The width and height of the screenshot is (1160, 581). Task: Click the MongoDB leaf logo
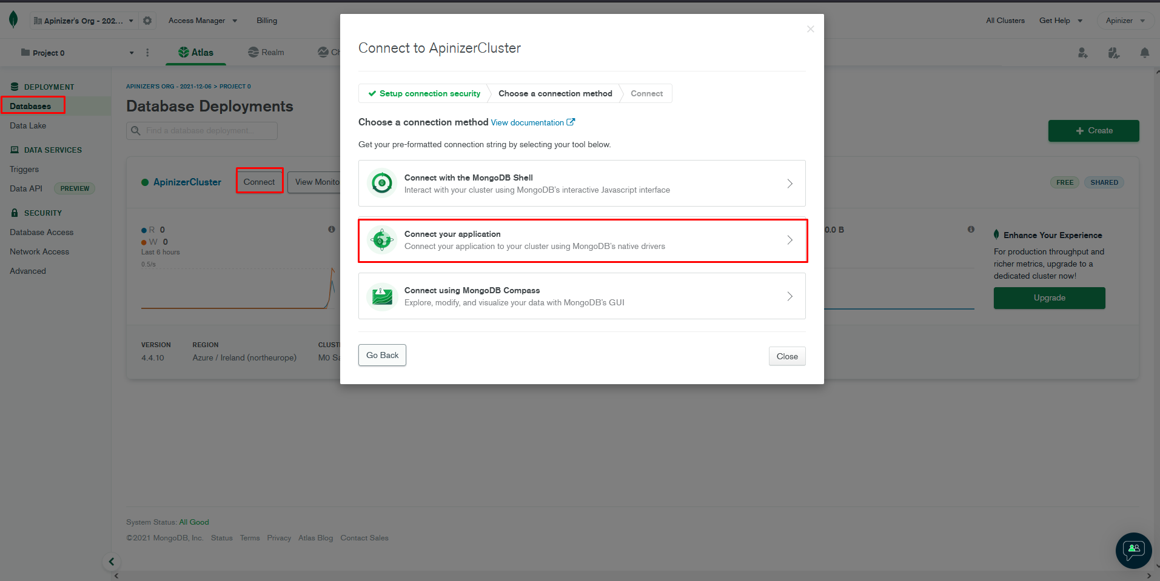12,19
